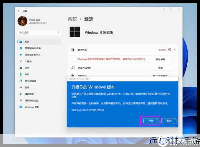The image size is (200, 147).
Task: Maximize the Settings window
Action: [x=171, y=9]
